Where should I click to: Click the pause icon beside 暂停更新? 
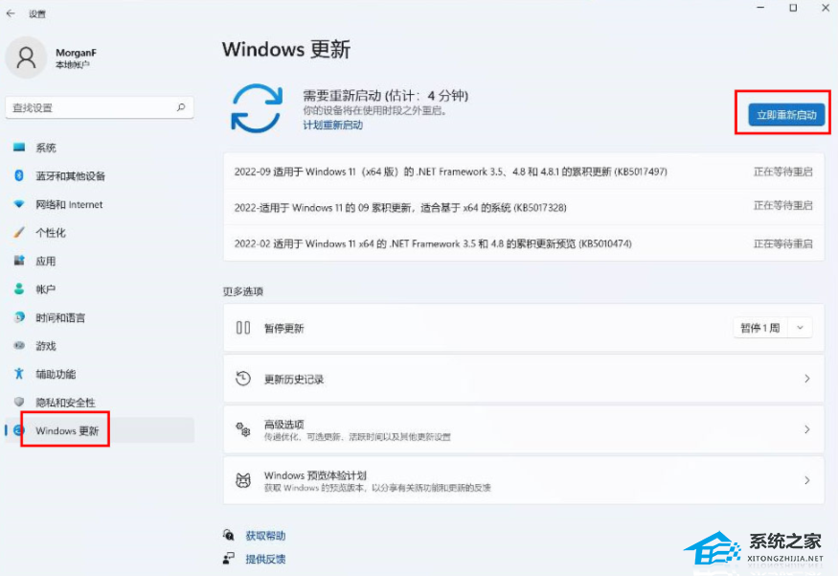pyautogui.click(x=243, y=328)
